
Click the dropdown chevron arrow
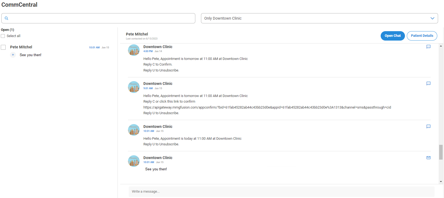pyautogui.click(x=432, y=18)
